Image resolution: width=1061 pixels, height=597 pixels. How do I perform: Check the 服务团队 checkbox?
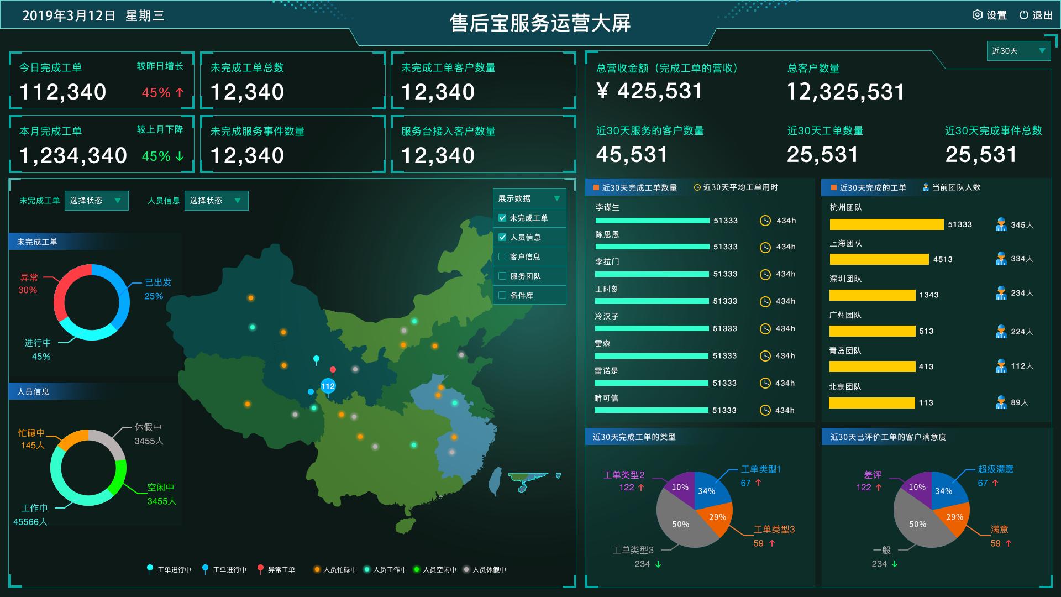[502, 276]
